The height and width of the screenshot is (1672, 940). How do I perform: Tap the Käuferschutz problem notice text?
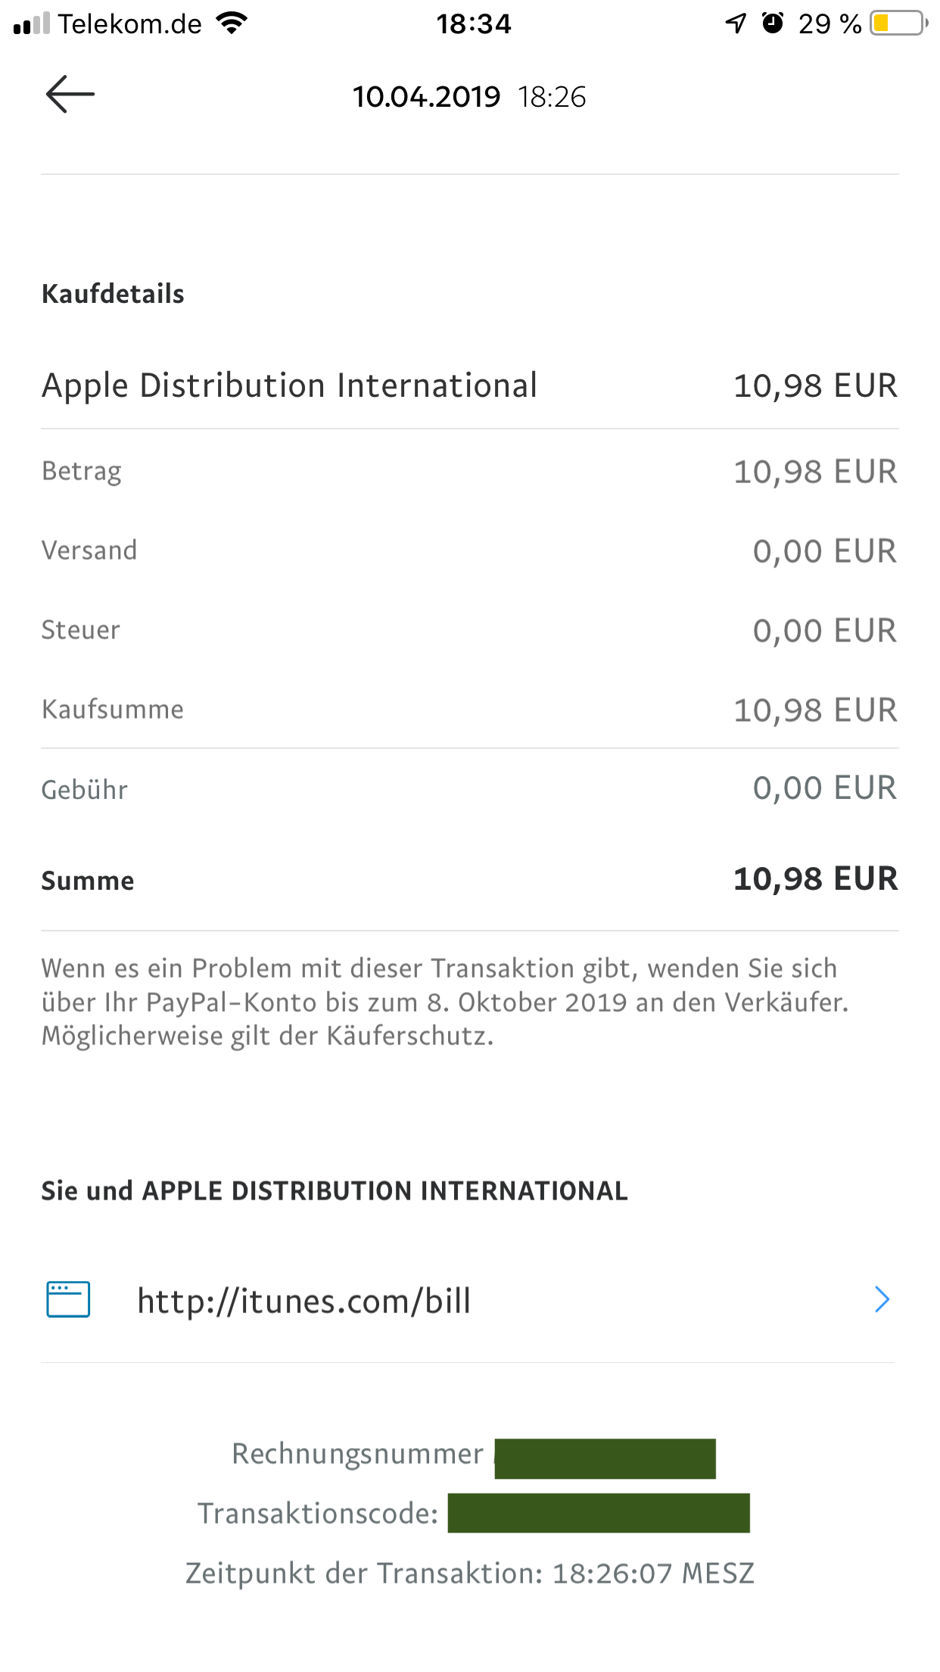click(445, 1002)
